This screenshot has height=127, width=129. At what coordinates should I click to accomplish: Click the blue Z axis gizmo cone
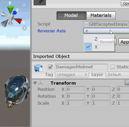[x=15, y=13]
